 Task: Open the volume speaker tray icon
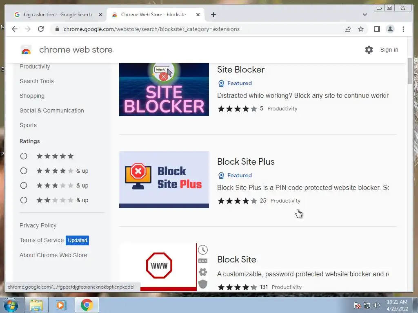click(x=376, y=305)
